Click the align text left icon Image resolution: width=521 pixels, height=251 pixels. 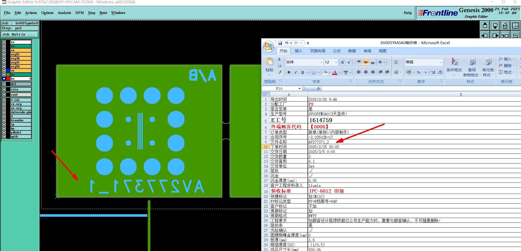coord(359,72)
